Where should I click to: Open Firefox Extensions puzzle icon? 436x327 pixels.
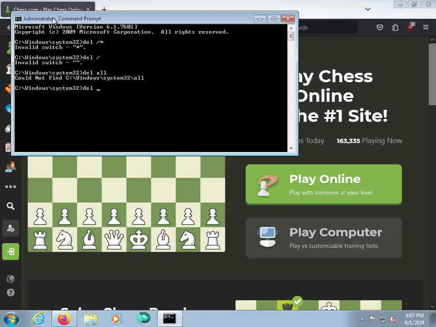click(x=395, y=27)
